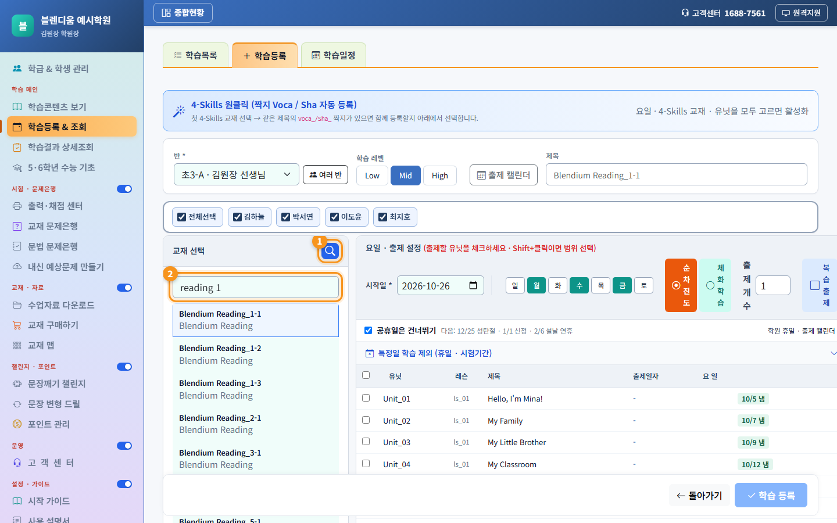837x523 pixels.
Task: Click the blue search icon in 교재 선택
Action: [x=330, y=251]
